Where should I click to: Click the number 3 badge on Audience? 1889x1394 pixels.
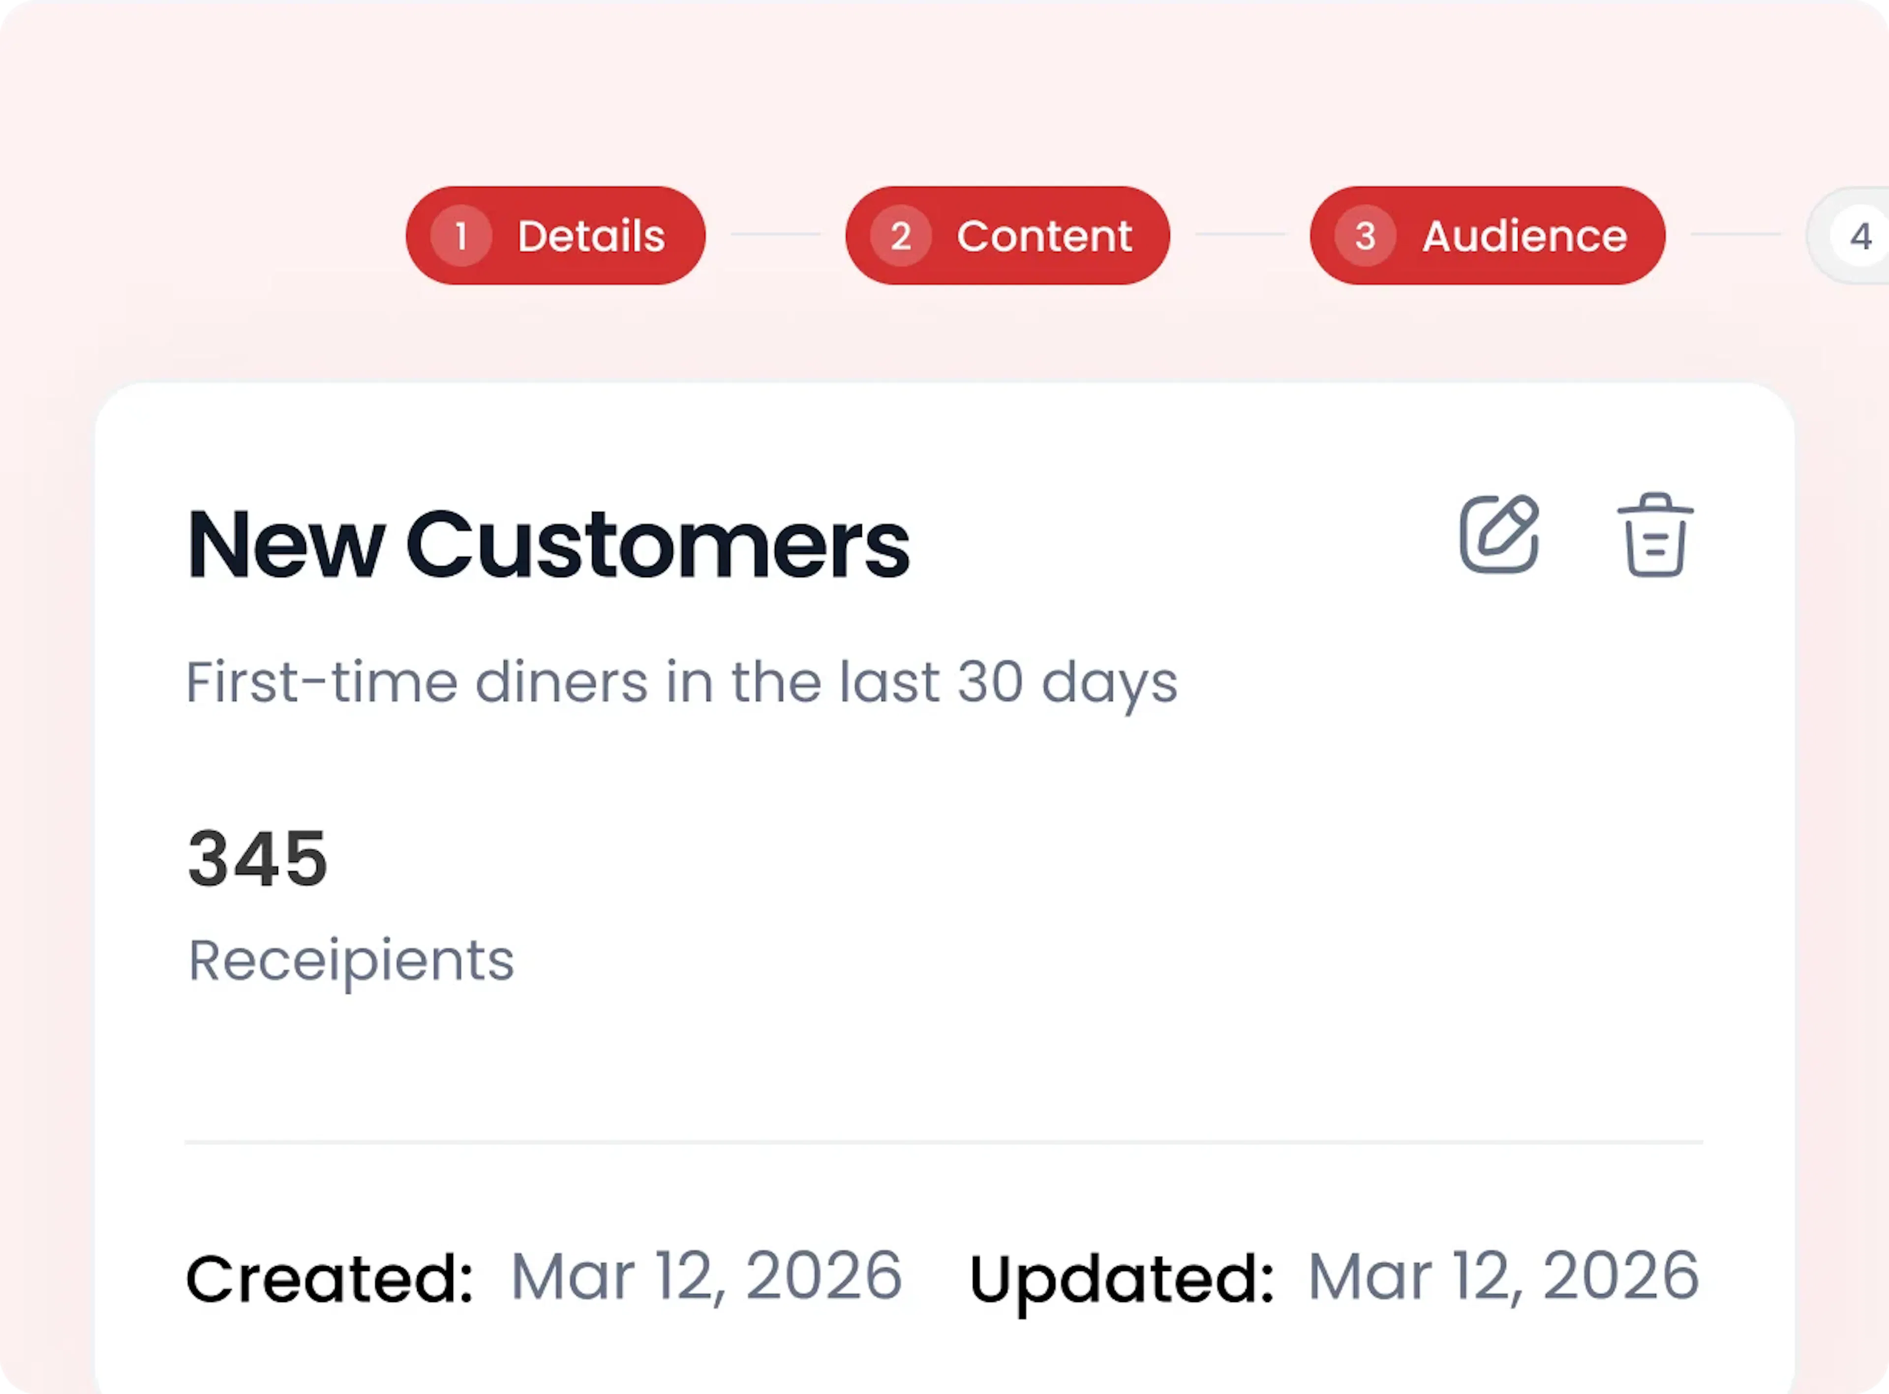[1365, 235]
